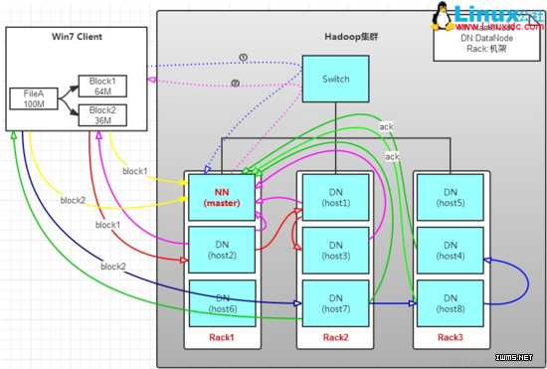This screenshot has height=369, width=547.
Task: Click the DN (host3) box
Action: [335, 251]
